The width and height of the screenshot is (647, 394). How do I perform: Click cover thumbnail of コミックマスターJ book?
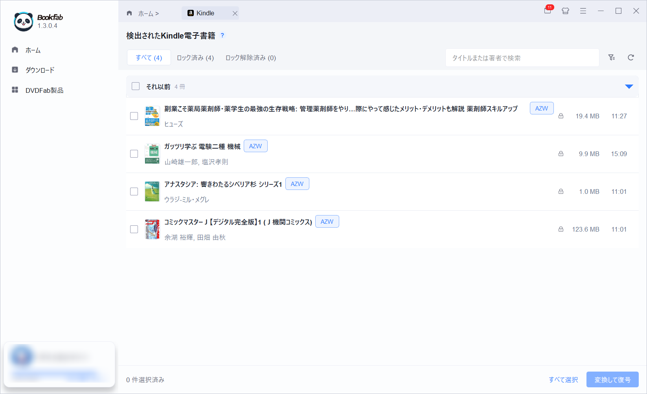pyautogui.click(x=152, y=229)
